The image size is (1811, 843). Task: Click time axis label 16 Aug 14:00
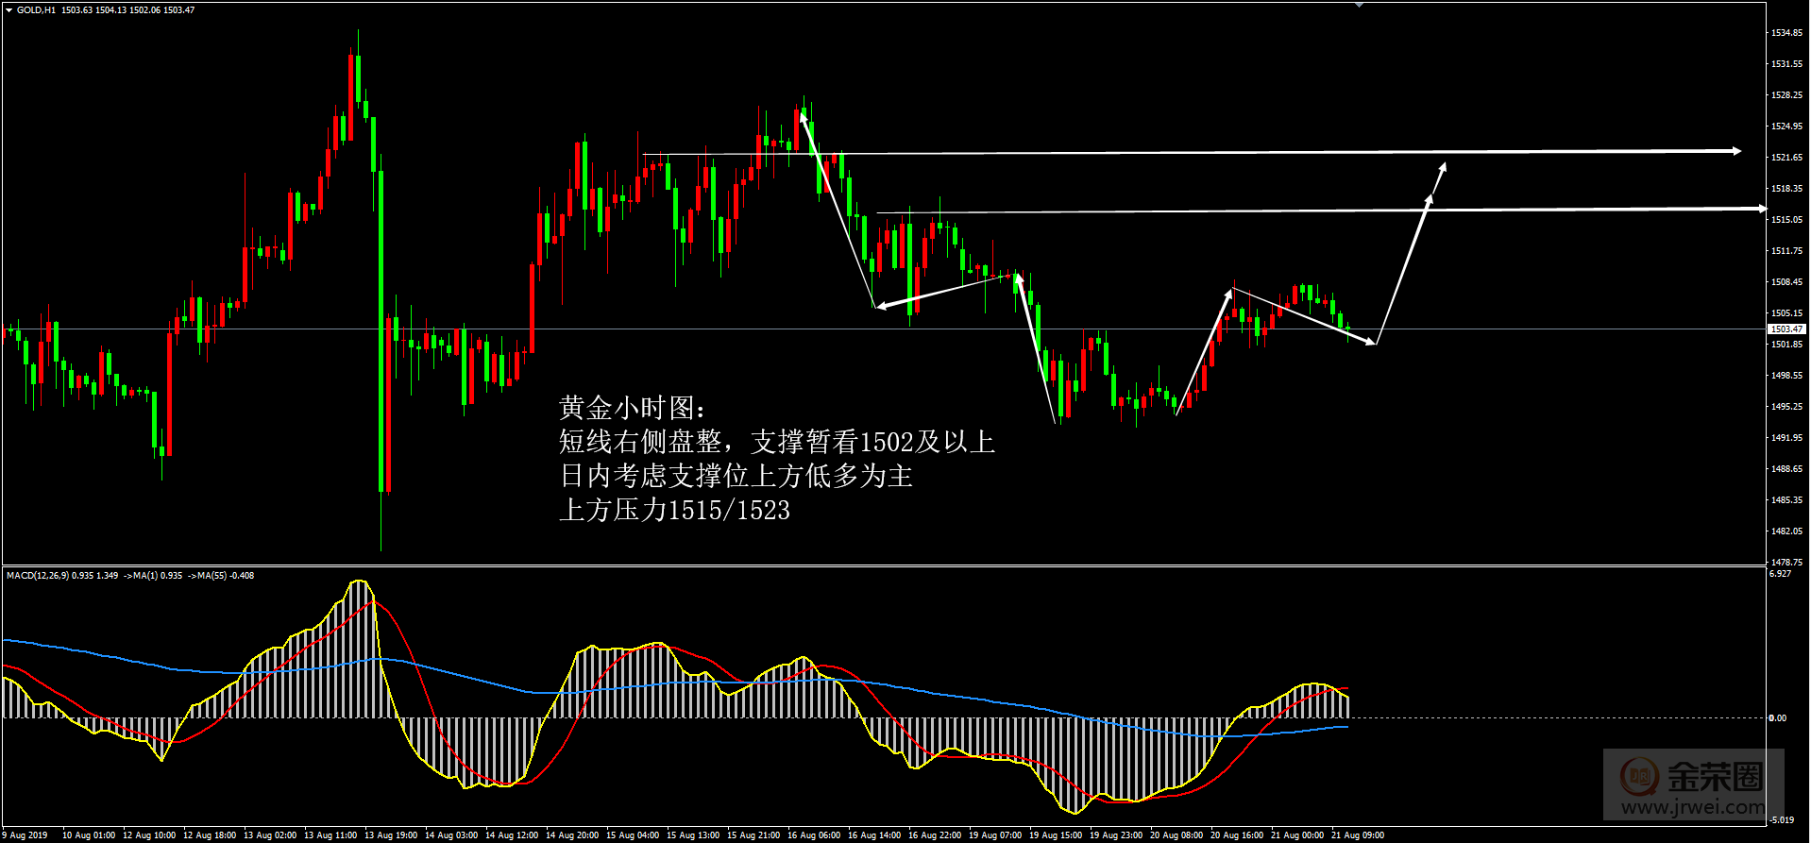click(x=874, y=835)
